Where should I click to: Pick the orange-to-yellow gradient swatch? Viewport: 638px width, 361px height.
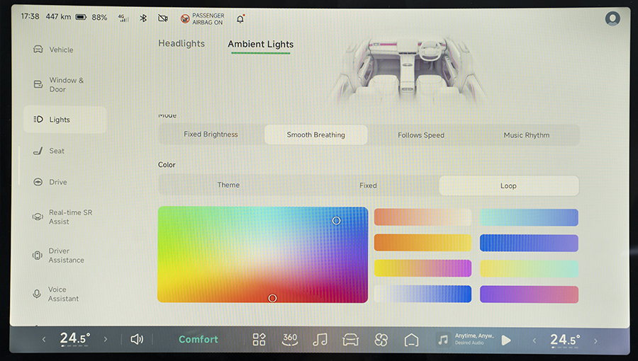(422, 243)
